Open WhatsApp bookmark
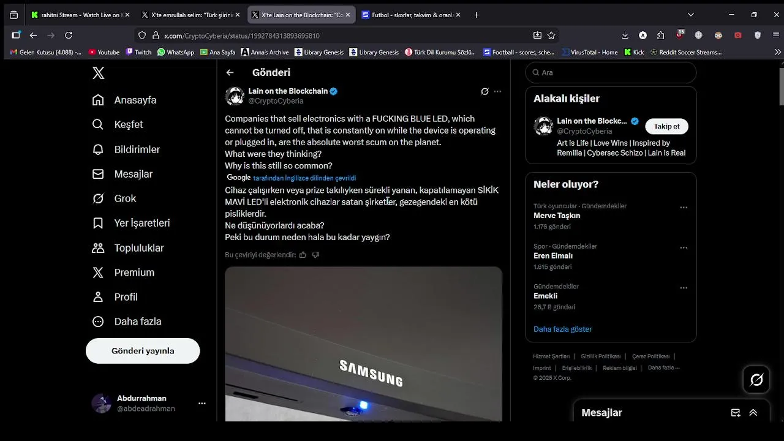 click(176, 52)
